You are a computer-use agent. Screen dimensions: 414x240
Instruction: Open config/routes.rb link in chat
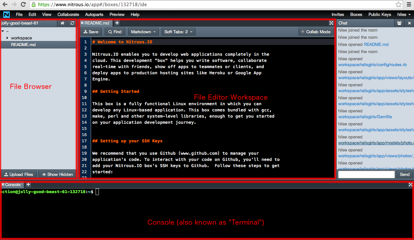[x=372, y=64]
